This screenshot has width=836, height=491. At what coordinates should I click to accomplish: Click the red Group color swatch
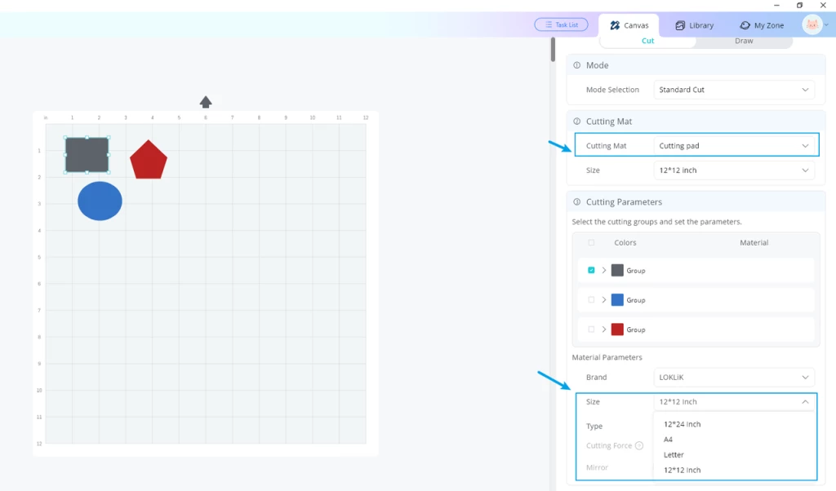[617, 330]
